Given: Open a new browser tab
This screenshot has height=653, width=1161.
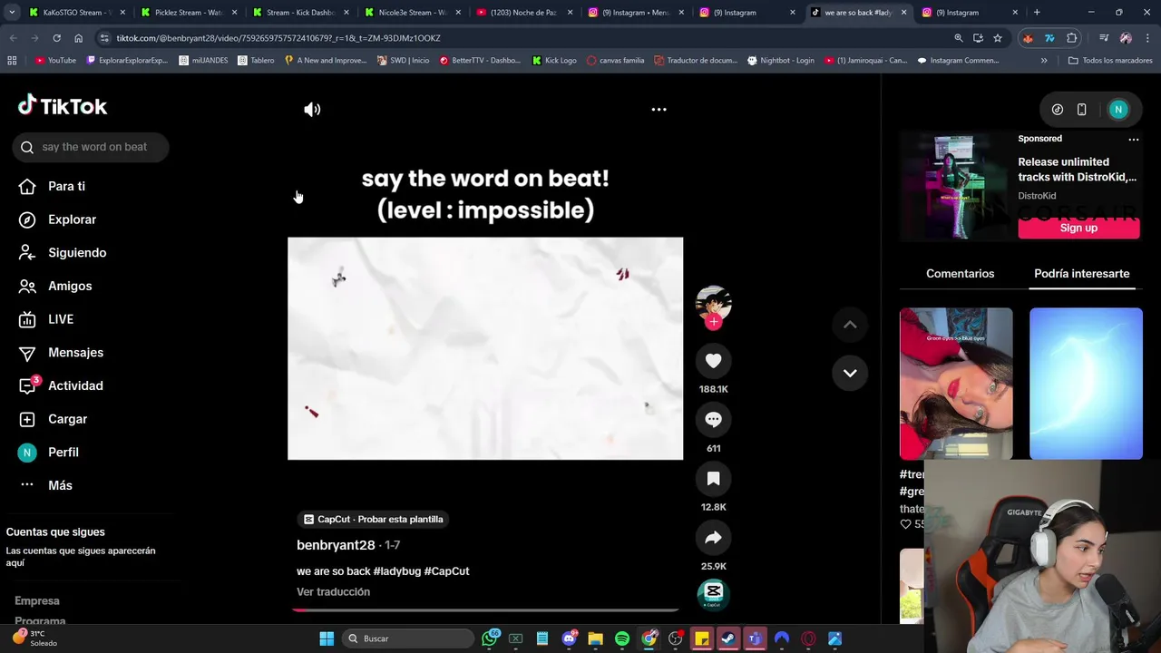Looking at the screenshot, I should 1037,13.
